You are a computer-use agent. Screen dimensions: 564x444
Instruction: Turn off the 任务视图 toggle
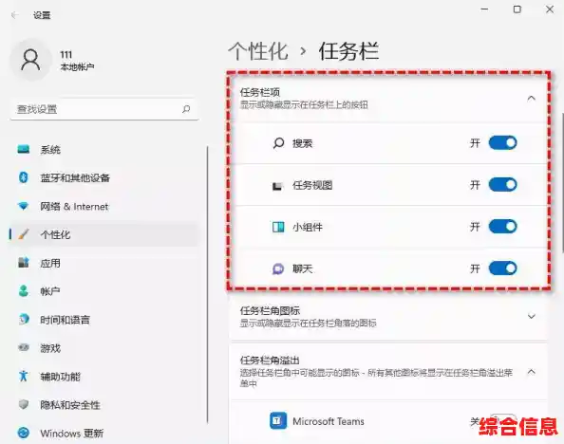click(502, 184)
